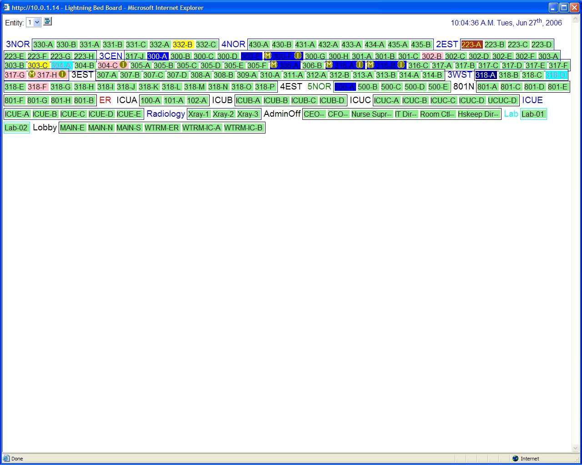Select the IT Dir-- entry
582x465 pixels.
tap(406, 114)
